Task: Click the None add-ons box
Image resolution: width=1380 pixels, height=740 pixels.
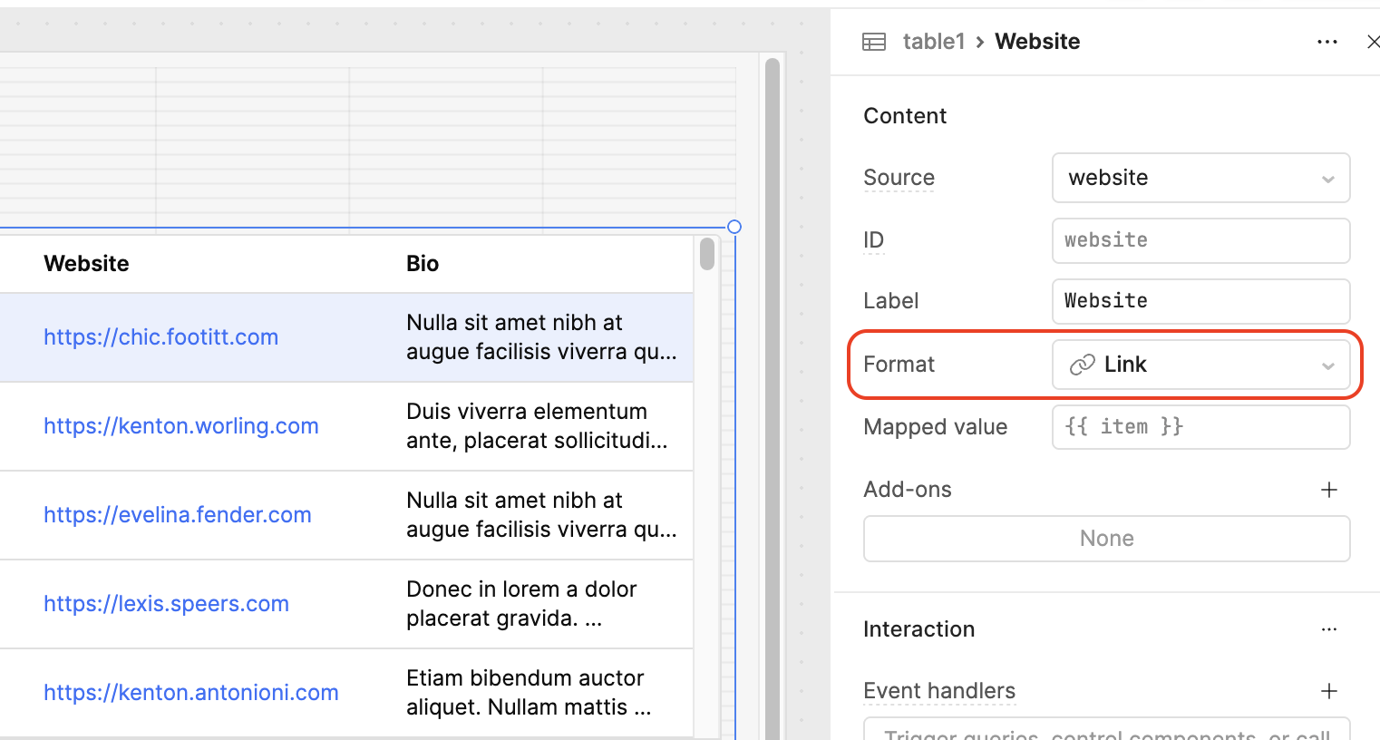Action: pyautogui.click(x=1106, y=539)
